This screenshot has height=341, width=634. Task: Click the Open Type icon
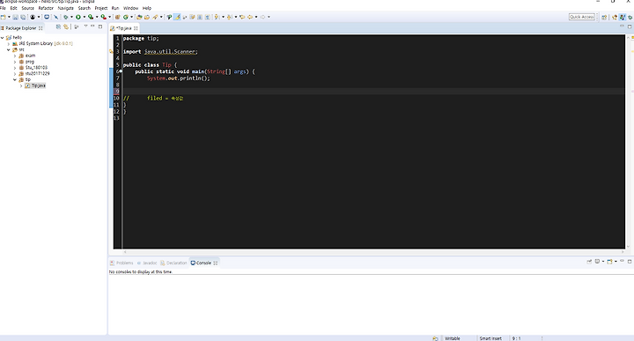click(139, 17)
